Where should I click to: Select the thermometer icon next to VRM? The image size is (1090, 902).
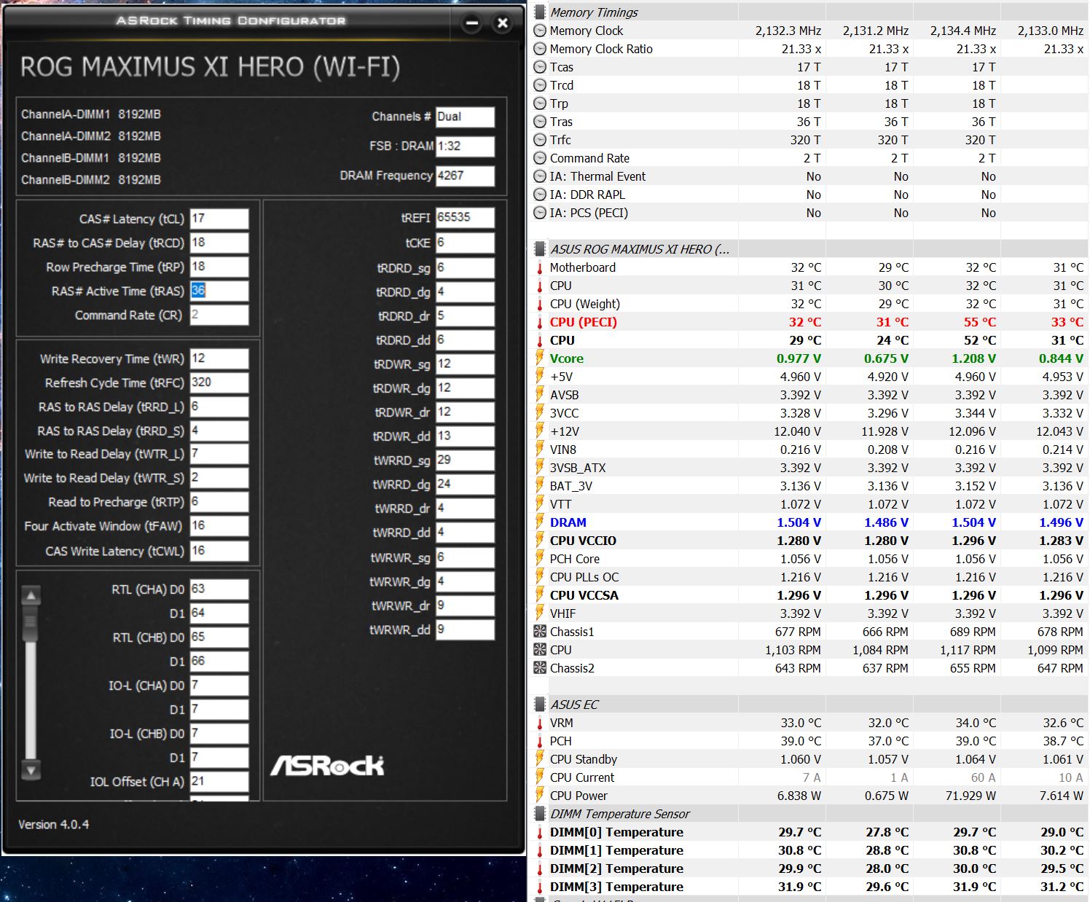coord(540,723)
